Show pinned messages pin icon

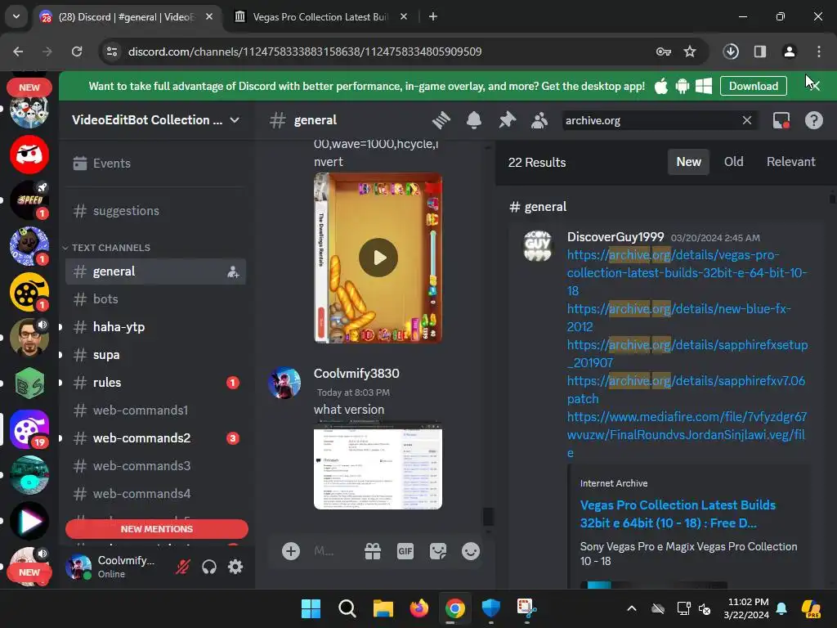click(507, 120)
